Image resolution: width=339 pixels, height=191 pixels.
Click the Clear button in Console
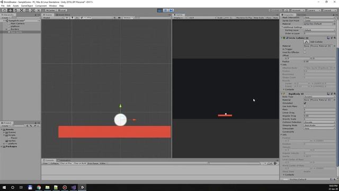point(45,163)
